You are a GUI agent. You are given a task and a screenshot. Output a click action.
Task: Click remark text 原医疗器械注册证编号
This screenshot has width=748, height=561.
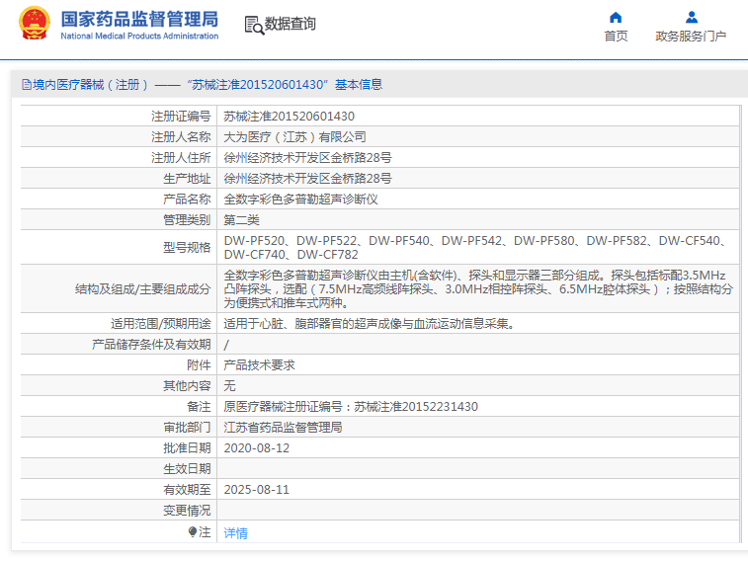(x=351, y=407)
